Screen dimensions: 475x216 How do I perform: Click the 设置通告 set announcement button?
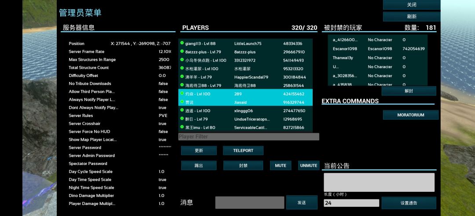pos(409,203)
